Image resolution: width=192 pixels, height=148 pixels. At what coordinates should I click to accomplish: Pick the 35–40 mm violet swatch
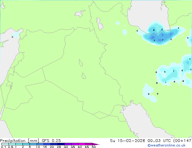75,144
